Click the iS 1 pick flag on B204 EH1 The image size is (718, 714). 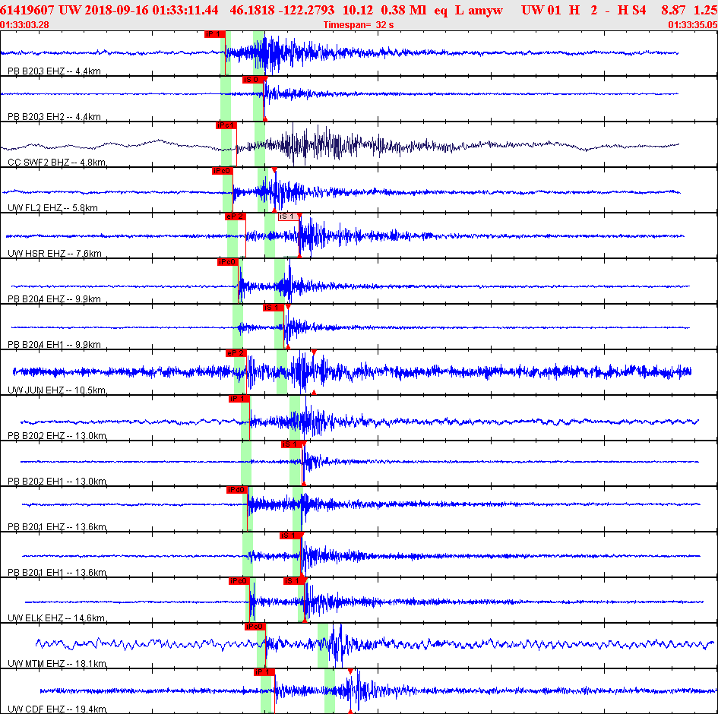(x=274, y=308)
